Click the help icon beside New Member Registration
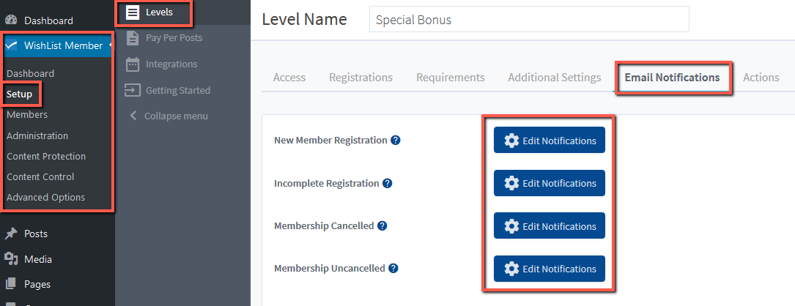Viewport: 795px width, 306px height. click(x=396, y=141)
